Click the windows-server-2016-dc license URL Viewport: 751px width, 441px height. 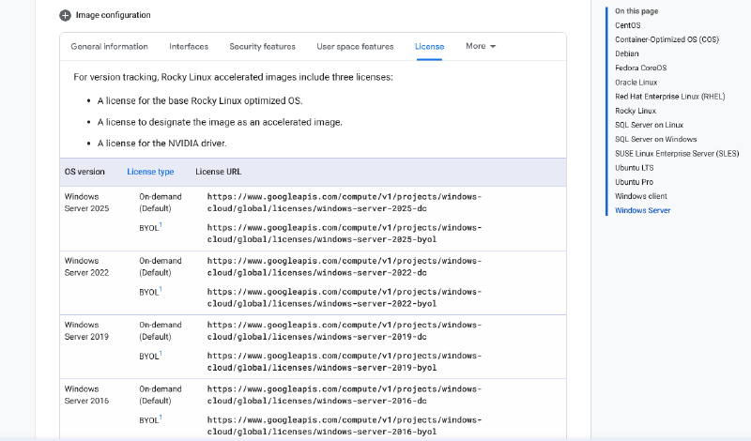click(x=345, y=395)
